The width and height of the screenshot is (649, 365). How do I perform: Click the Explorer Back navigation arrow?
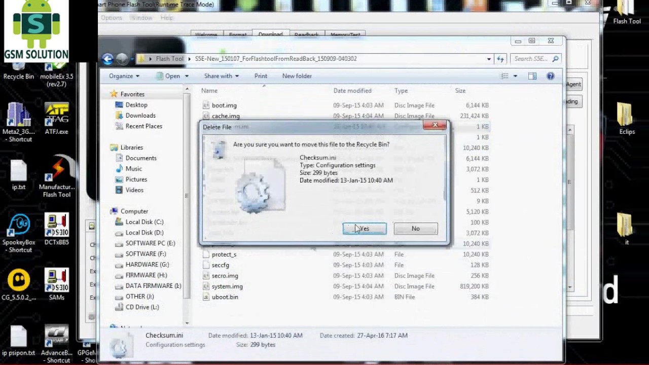tap(107, 59)
